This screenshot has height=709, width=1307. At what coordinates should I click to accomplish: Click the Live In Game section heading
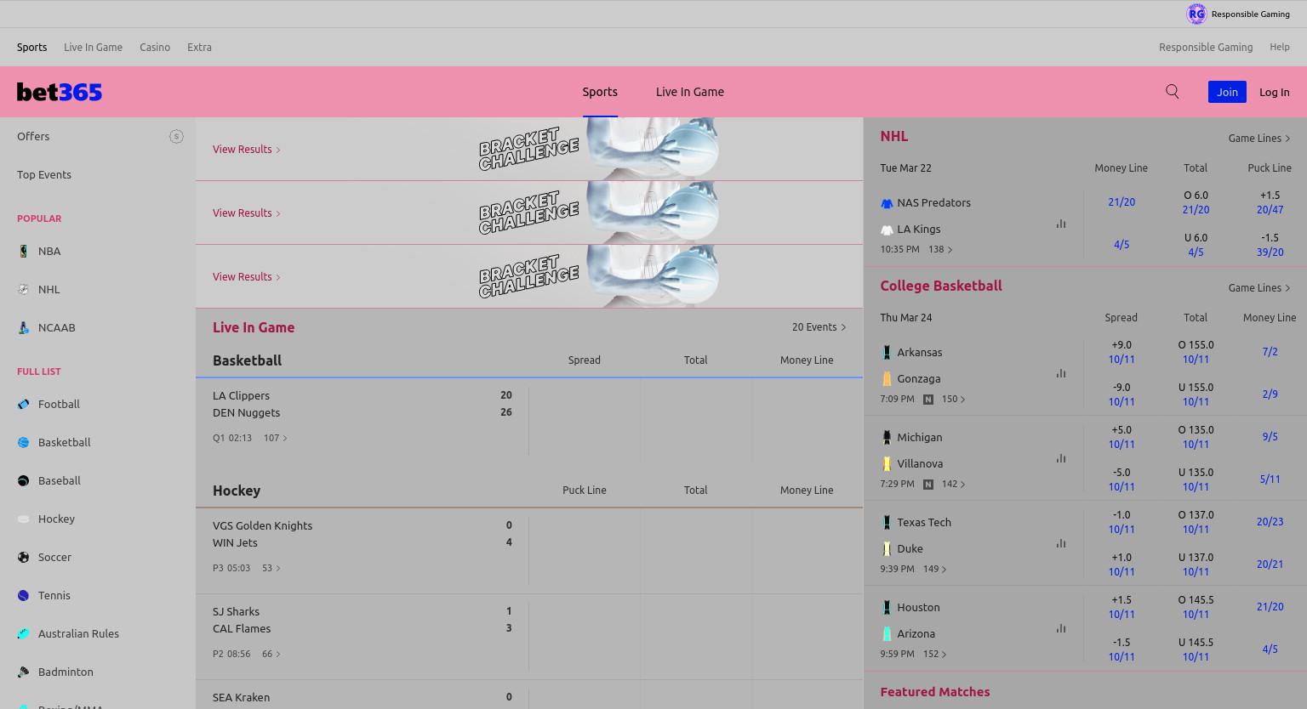[254, 327]
